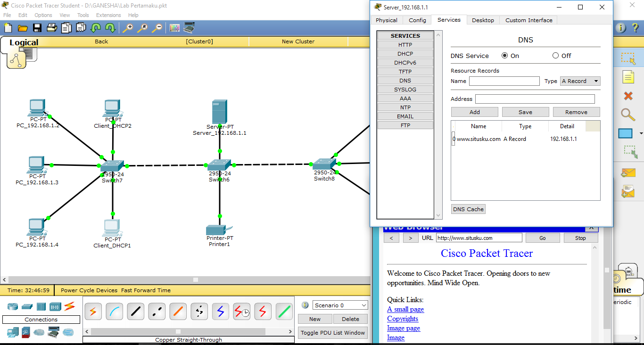Select the Inspect magnifier tool
Image resolution: width=644 pixels, height=345 pixels.
[628, 115]
